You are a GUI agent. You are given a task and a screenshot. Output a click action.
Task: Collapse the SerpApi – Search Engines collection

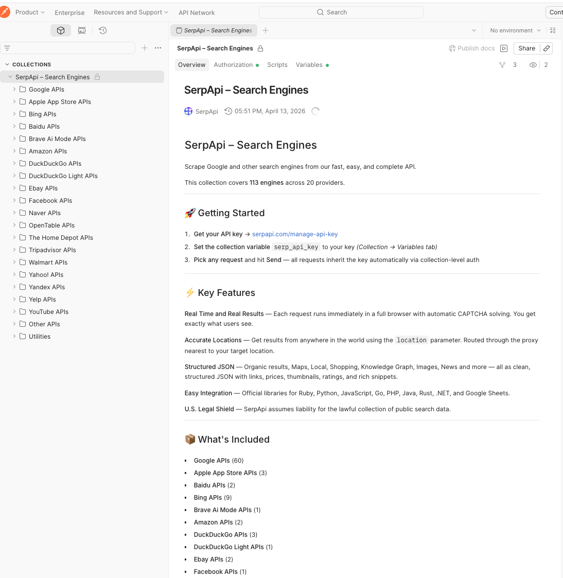click(x=10, y=77)
